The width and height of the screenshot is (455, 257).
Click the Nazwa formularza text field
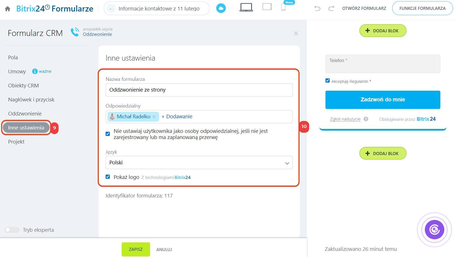(199, 90)
